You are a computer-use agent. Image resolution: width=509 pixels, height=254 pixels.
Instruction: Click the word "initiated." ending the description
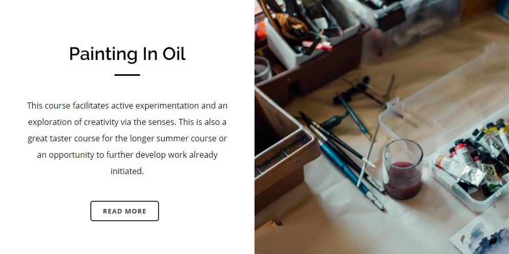(127, 171)
